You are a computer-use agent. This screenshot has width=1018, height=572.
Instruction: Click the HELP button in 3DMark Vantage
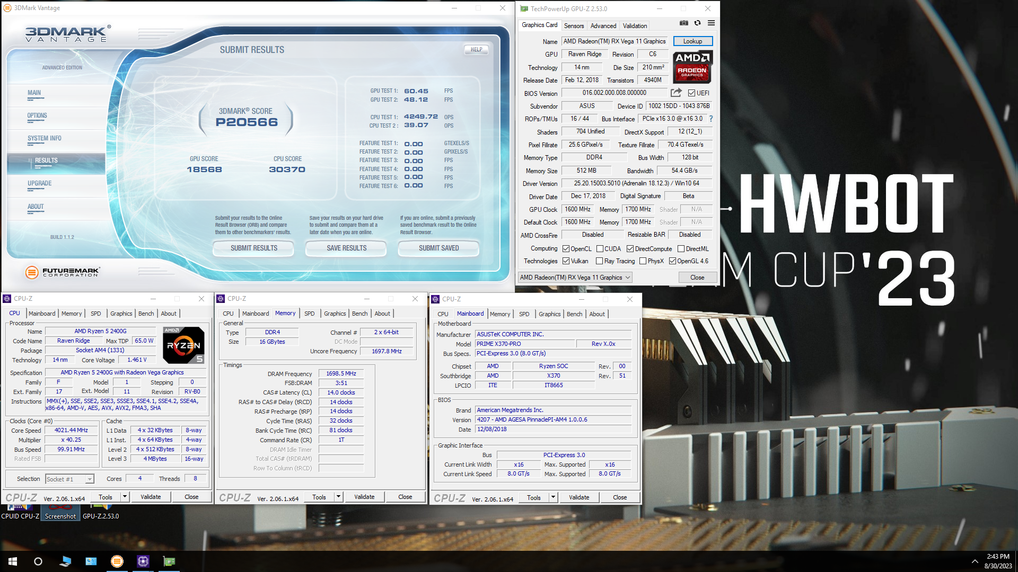476,50
